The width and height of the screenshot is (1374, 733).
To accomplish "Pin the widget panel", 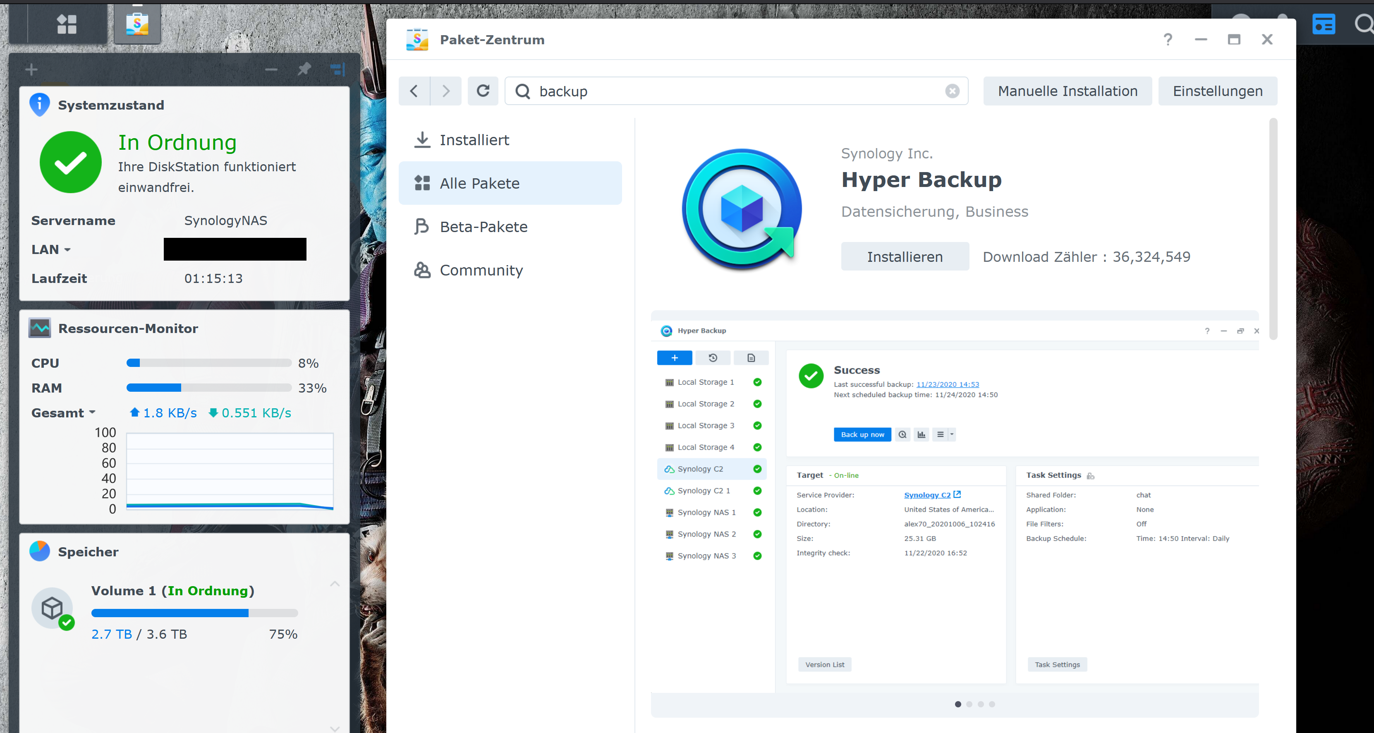I will pyautogui.click(x=304, y=69).
